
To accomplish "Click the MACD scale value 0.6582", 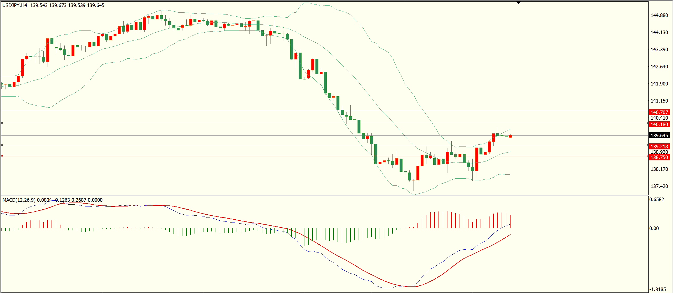I will [x=656, y=199].
